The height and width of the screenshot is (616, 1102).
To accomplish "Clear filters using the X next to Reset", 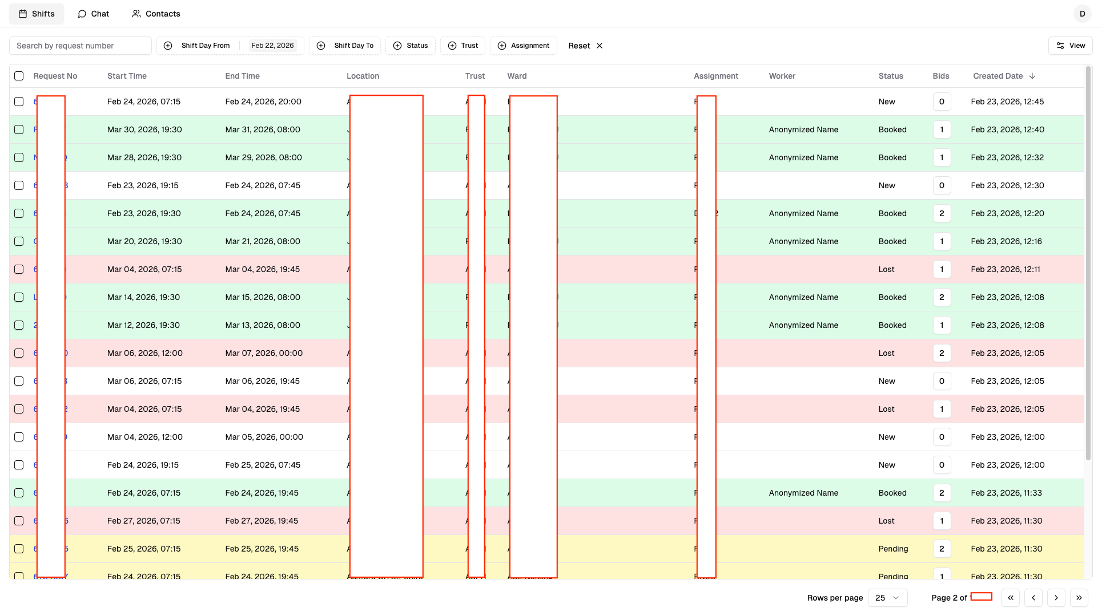I will coord(600,46).
